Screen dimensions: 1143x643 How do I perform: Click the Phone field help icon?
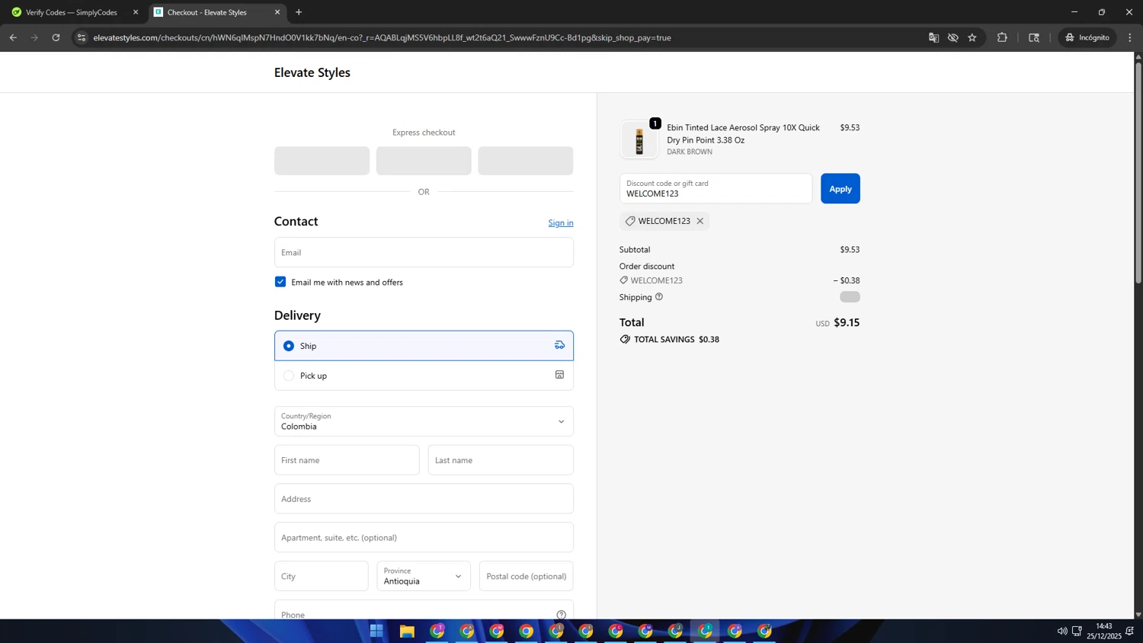pos(562,615)
